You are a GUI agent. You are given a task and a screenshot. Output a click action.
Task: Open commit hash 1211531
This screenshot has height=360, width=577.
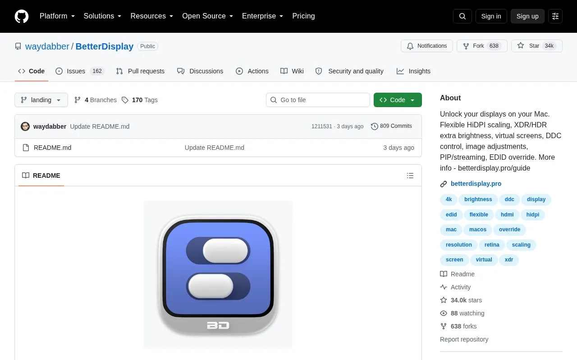point(321,126)
